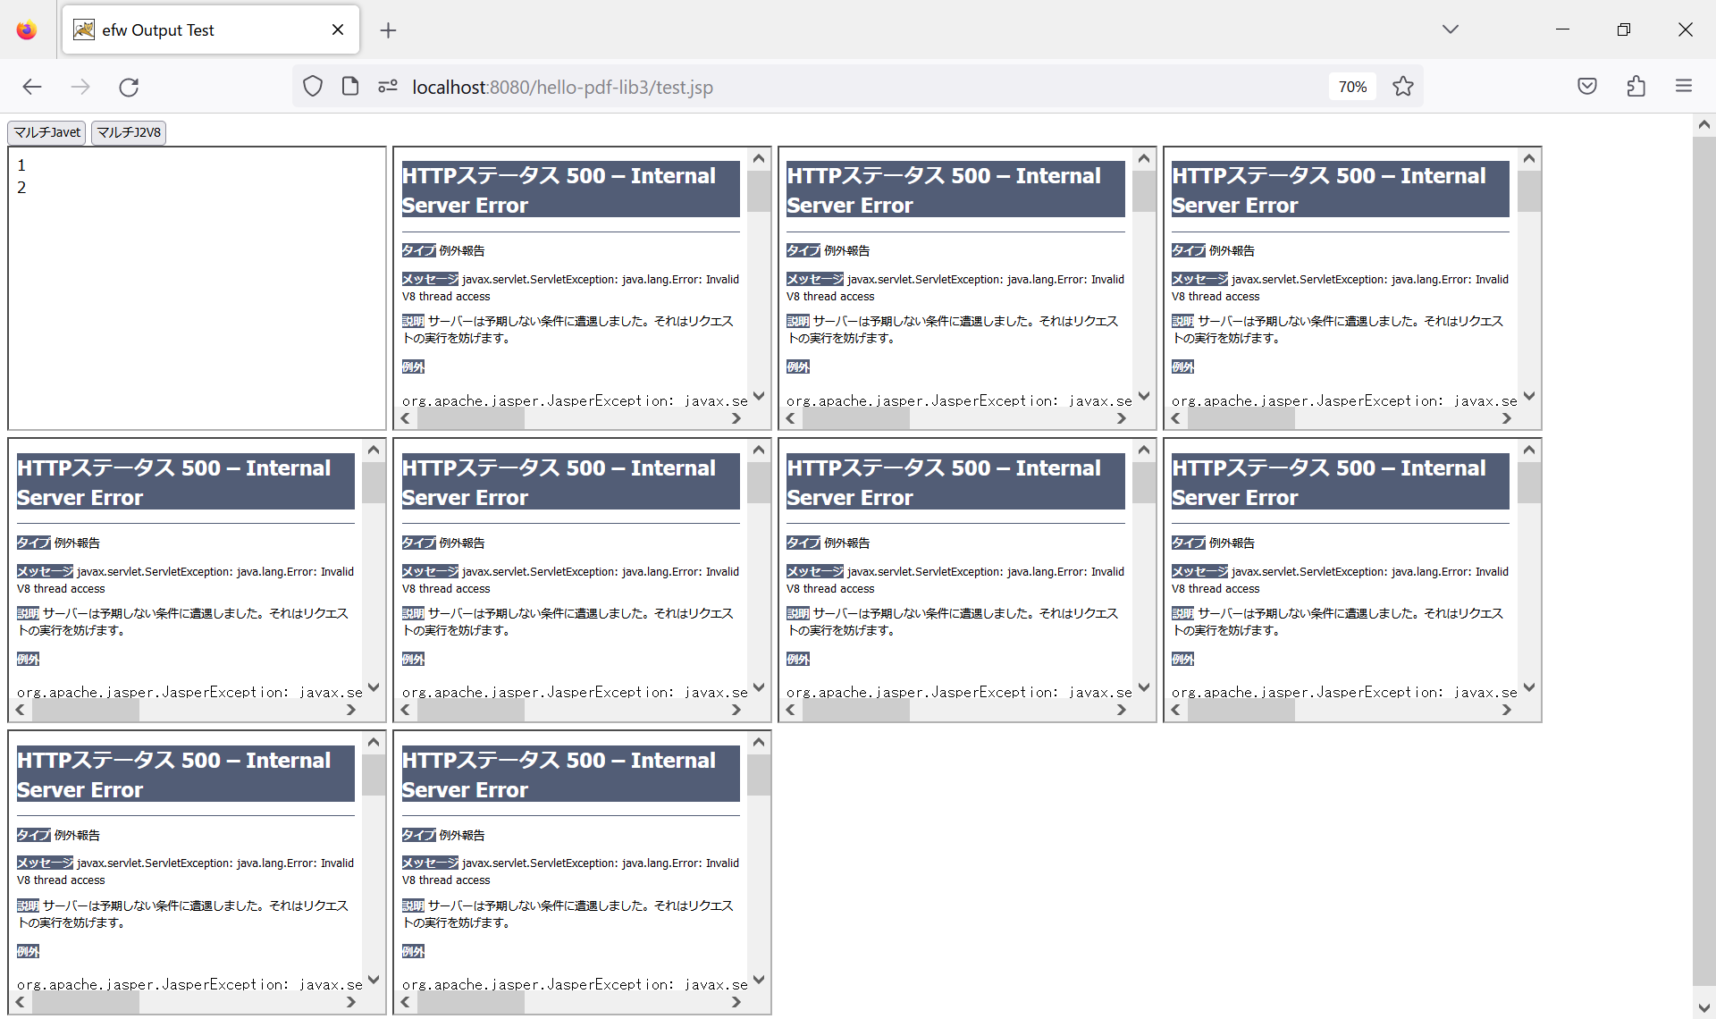Click the localhost address bar URL
The image size is (1716, 1019).
[x=562, y=87]
